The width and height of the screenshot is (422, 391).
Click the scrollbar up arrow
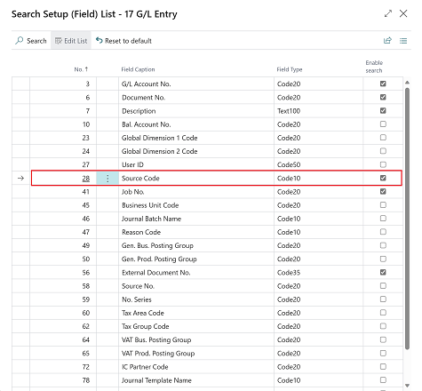(407, 83)
